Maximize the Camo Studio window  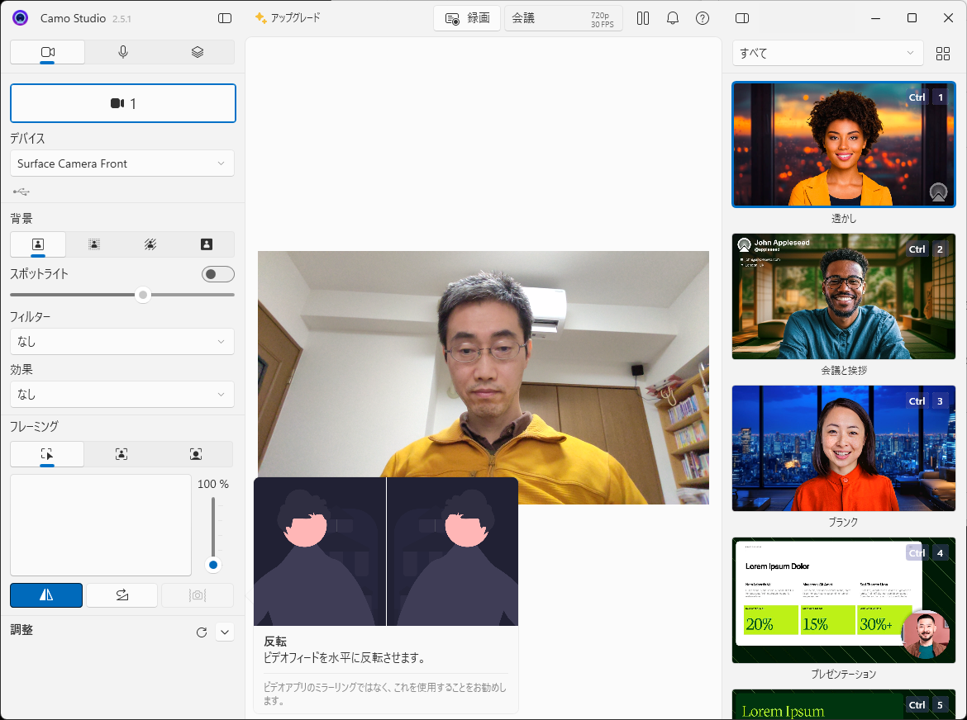(x=912, y=18)
